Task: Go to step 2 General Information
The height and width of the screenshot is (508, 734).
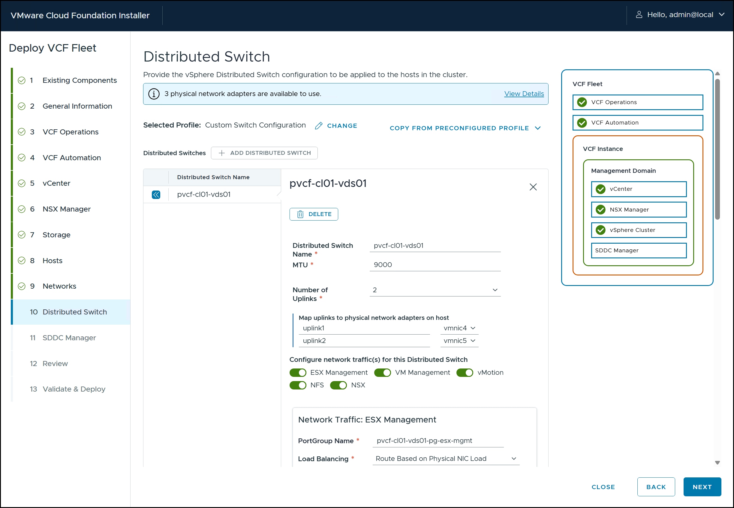Action: pos(71,106)
